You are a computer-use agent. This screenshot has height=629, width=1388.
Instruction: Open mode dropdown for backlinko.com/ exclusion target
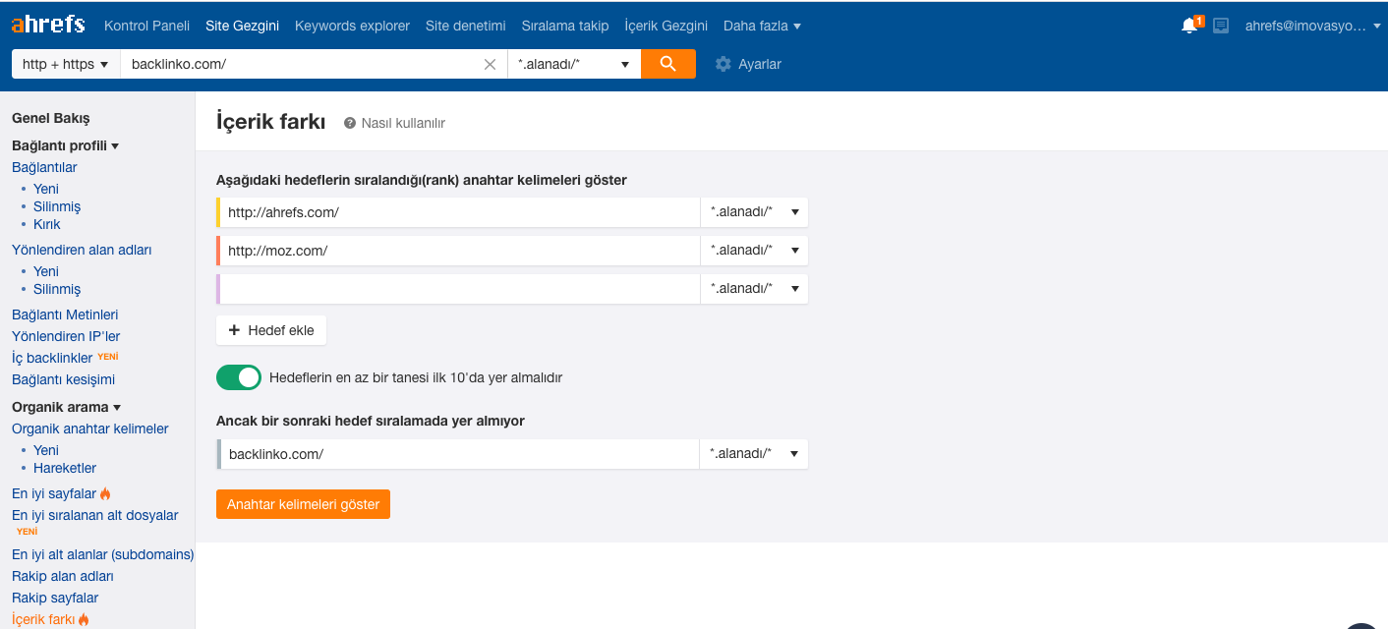click(754, 454)
